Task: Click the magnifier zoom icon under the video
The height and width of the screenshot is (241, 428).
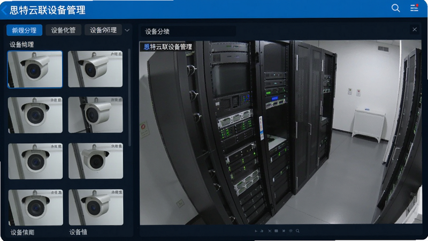Action: 297,231
